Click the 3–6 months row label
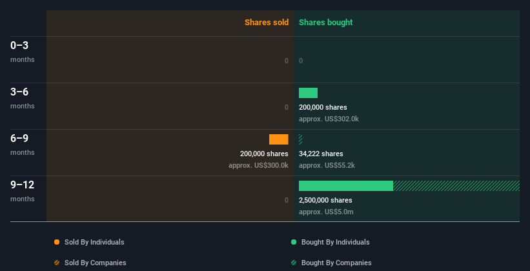The width and height of the screenshot is (530, 271). (x=23, y=98)
